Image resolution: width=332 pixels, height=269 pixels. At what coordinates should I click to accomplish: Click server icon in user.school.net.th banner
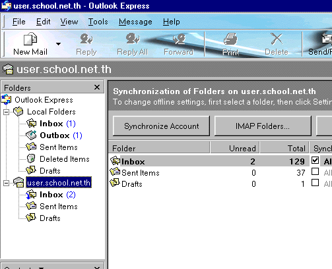click(8, 69)
